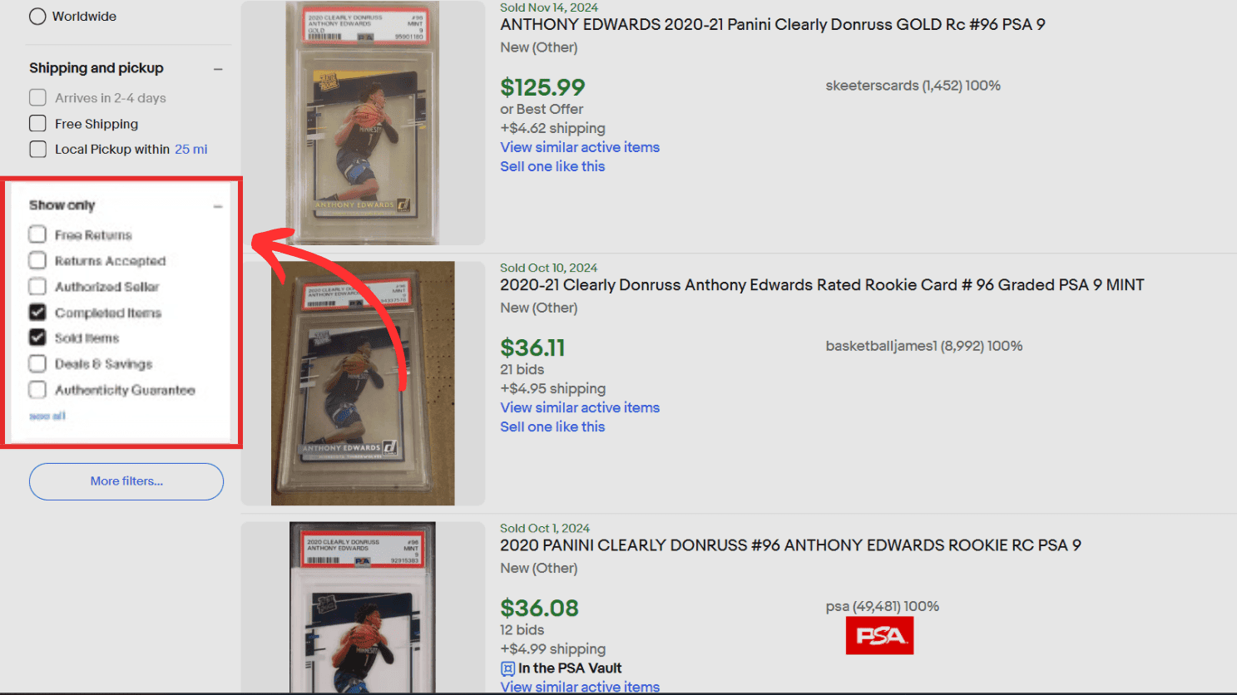
Task: Open the $36.11 Rated Rookie card thumbnail
Action: [x=363, y=383]
